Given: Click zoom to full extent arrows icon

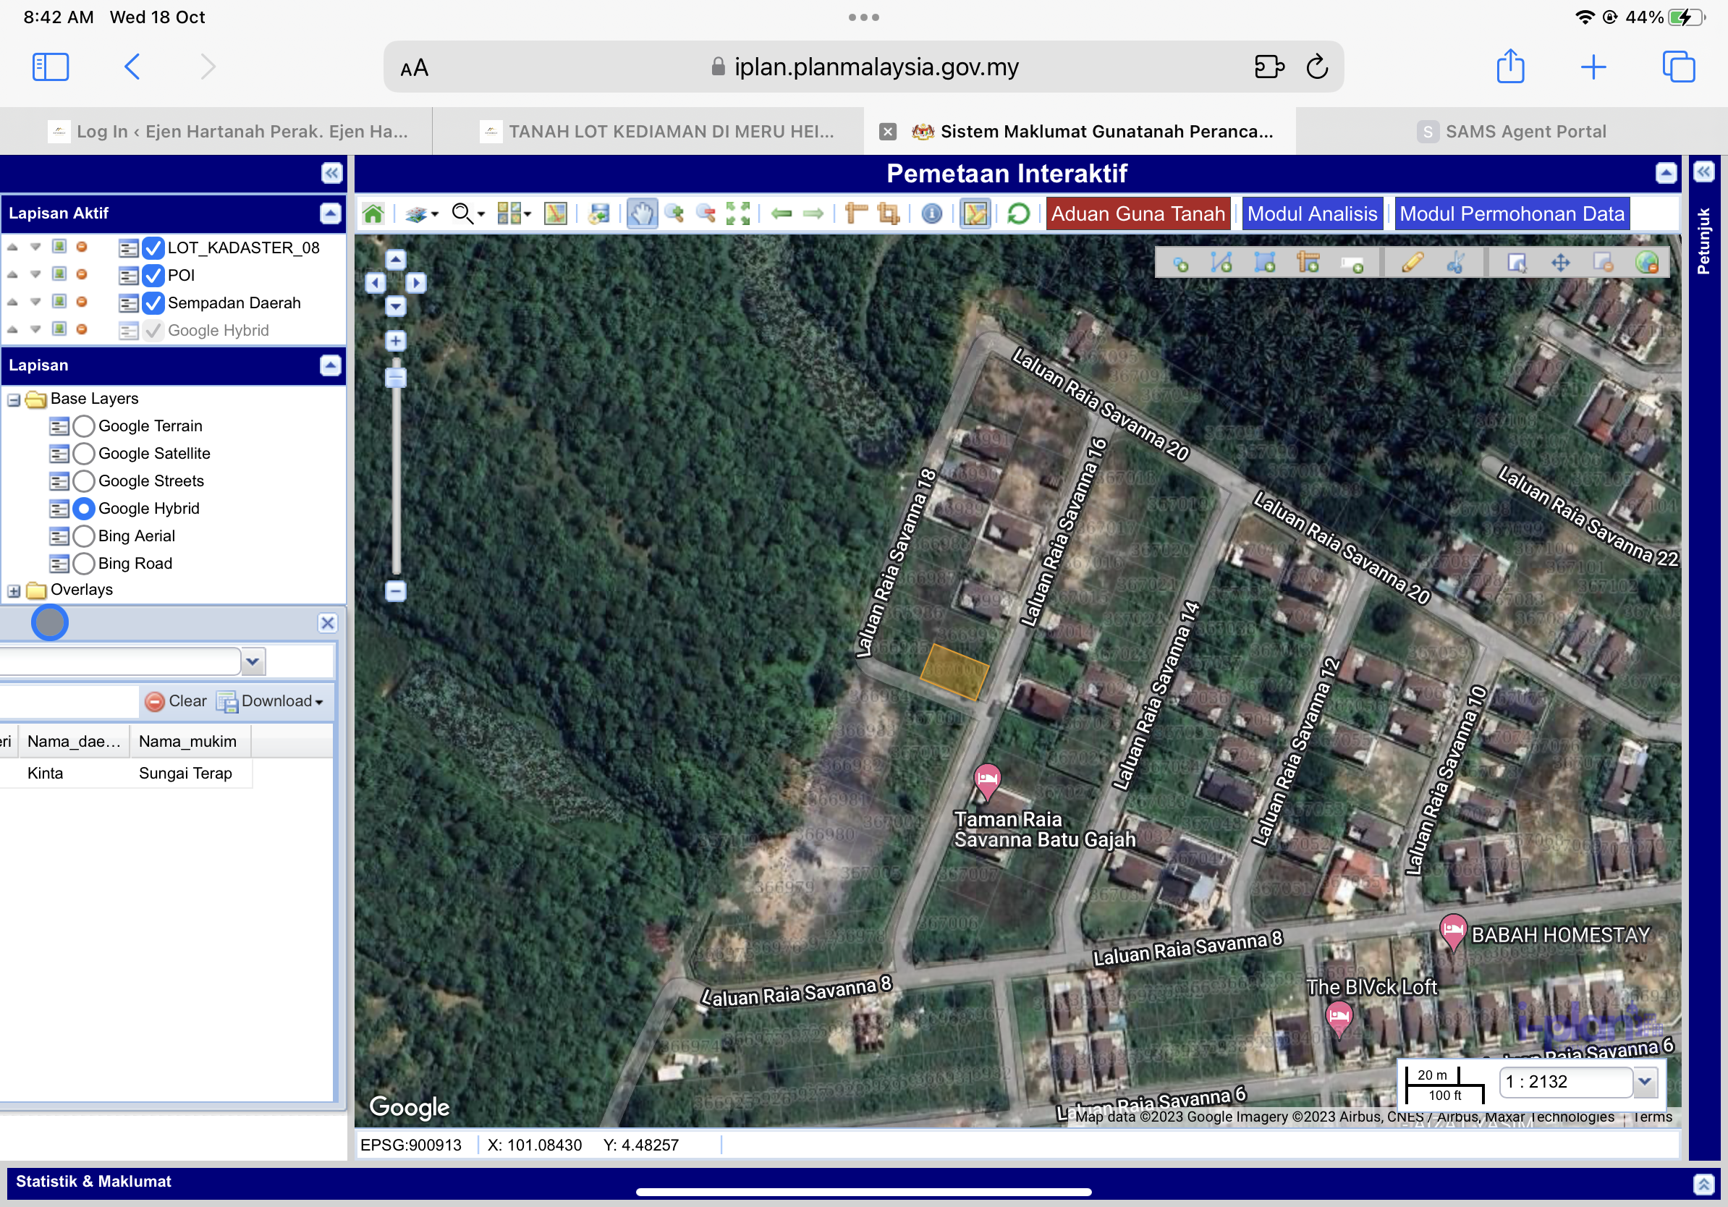Looking at the screenshot, I should (737, 214).
